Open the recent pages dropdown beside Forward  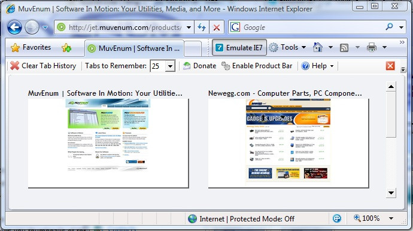45,27
